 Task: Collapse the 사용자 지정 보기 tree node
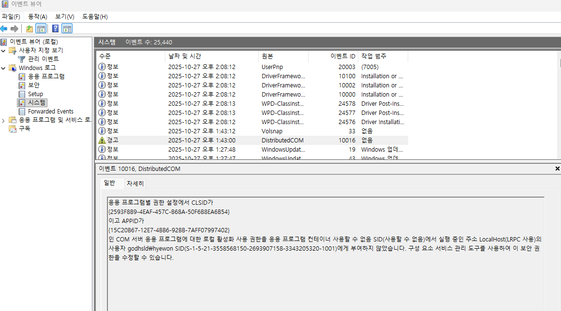(x=3, y=51)
